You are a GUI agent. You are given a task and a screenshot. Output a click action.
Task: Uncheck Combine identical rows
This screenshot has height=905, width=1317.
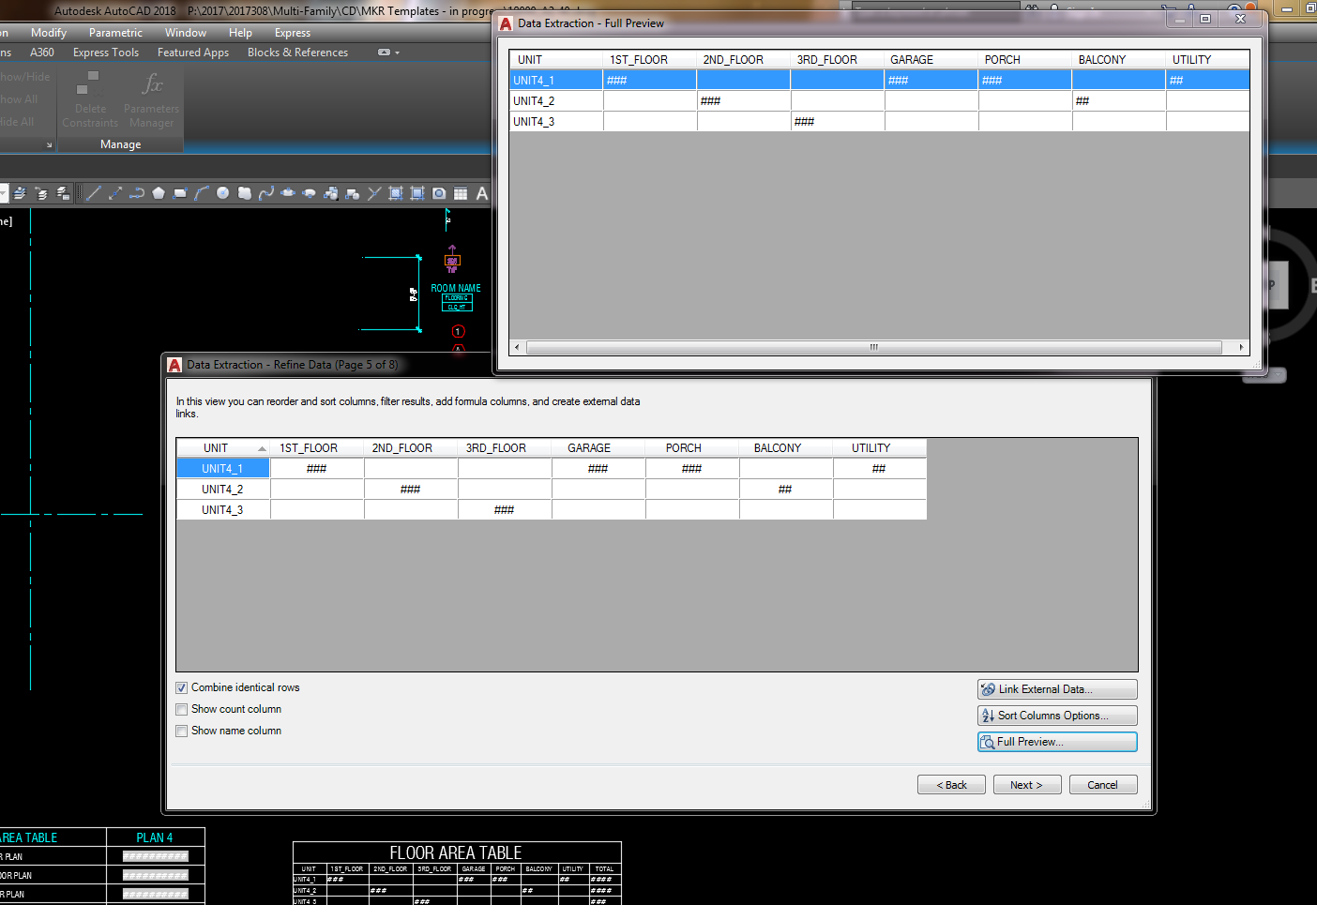[181, 687]
